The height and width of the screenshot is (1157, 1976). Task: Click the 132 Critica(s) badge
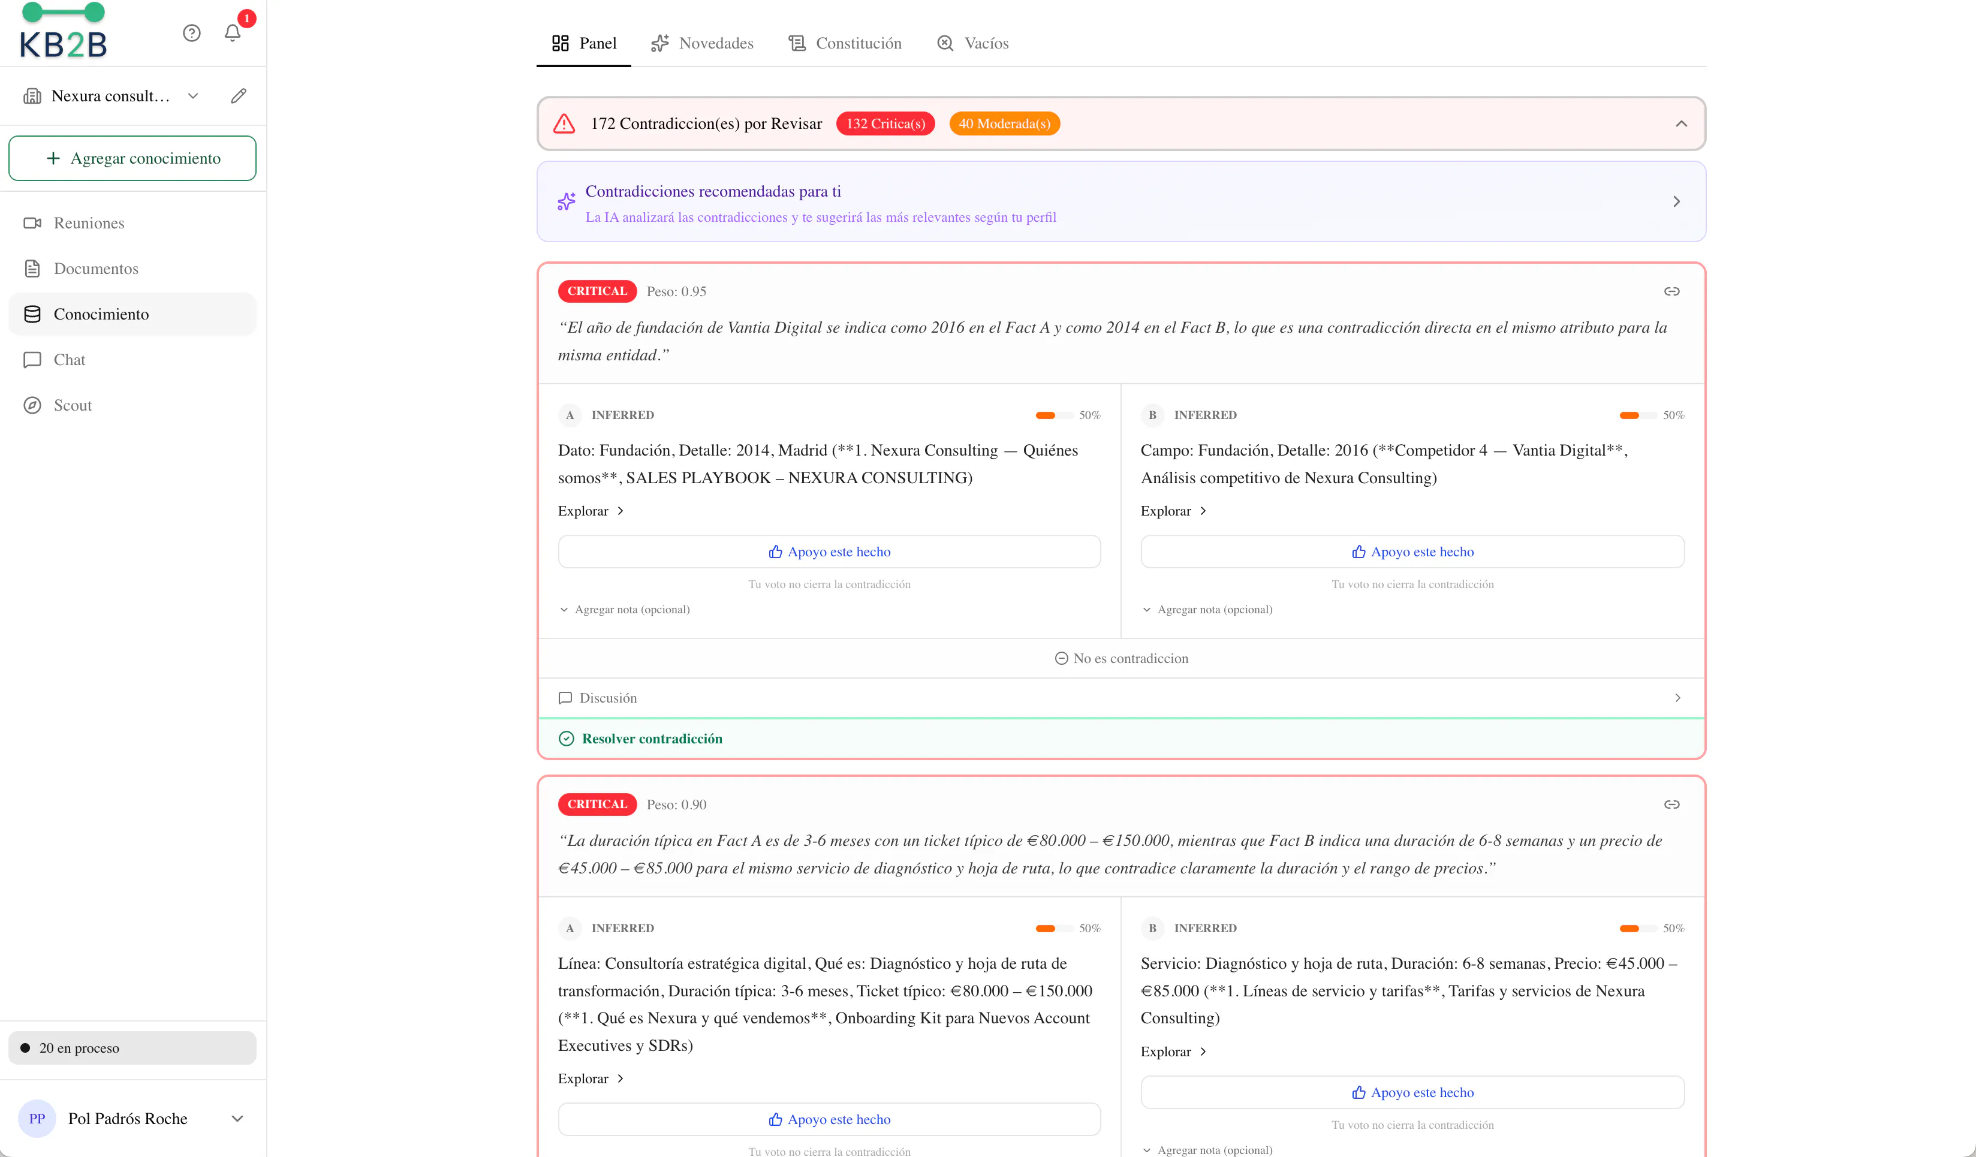(885, 124)
